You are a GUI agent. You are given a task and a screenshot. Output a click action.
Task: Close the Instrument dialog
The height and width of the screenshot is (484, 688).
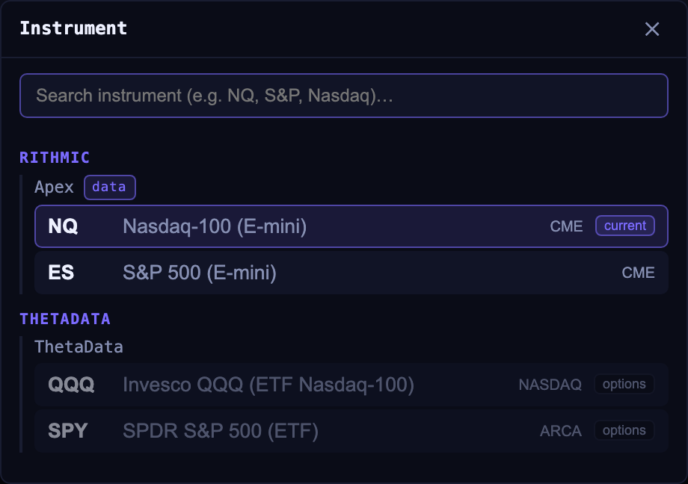(652, 29)
